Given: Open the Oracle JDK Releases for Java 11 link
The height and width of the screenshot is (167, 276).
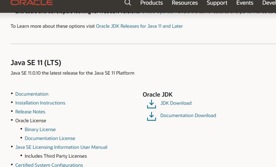Looking at the screenshot, I should (x=139, y=26).
